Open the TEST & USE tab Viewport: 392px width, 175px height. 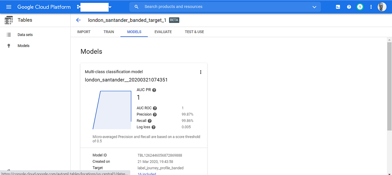click(x=194, y=32)
